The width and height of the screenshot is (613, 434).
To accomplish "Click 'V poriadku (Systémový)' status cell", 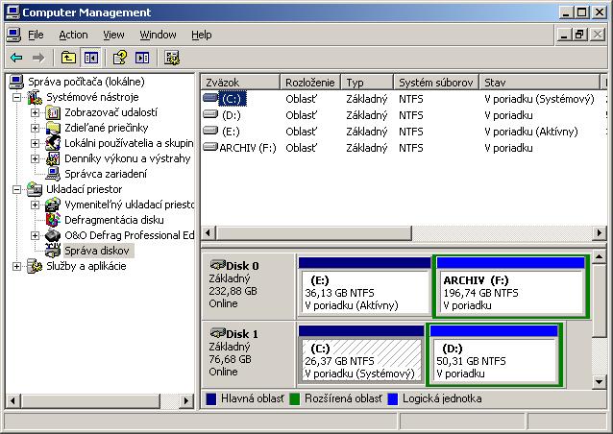I will click(539, 99).
